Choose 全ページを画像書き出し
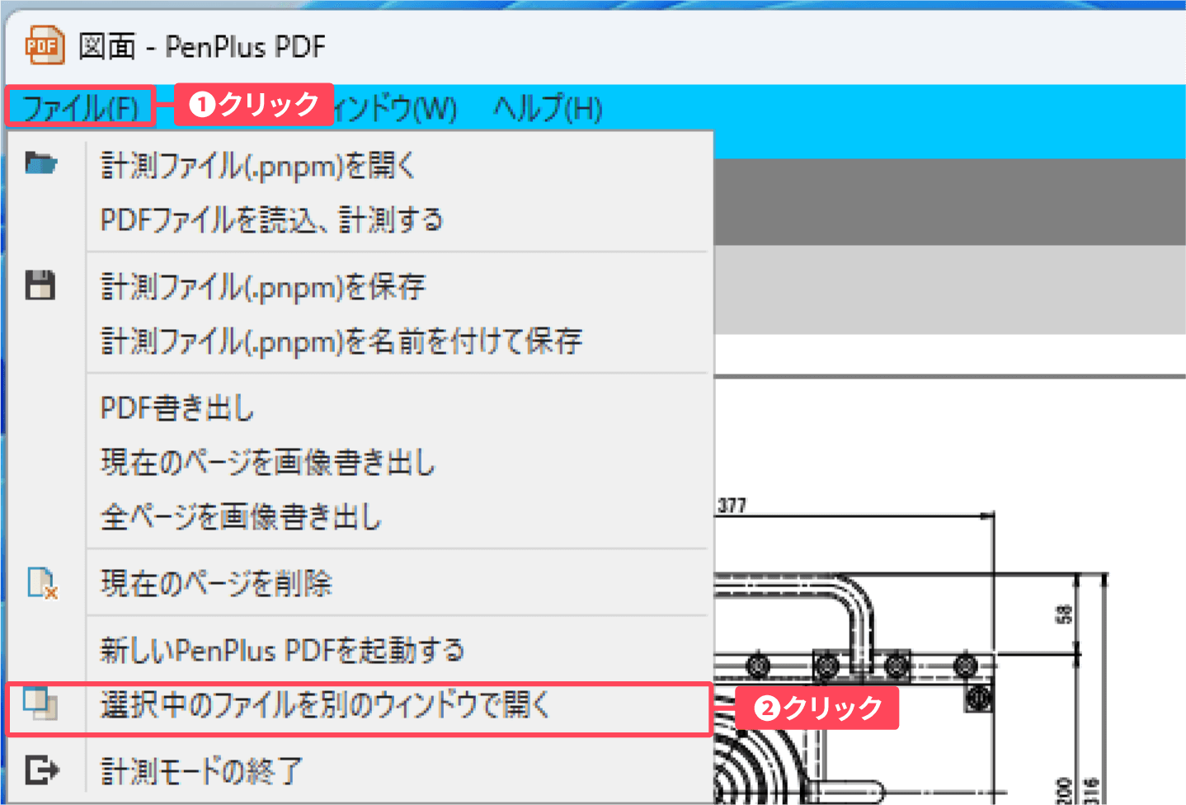Screen dimensions: 1186x805 (x=241, y=517)
